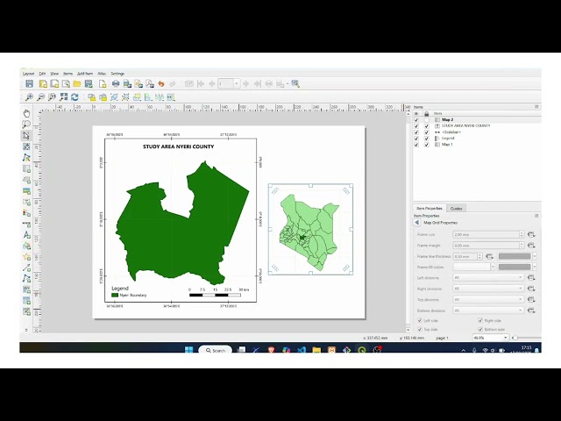Uncheck the Top side checkbox
The width and height of the screenshot is (561, 421).
420,329
